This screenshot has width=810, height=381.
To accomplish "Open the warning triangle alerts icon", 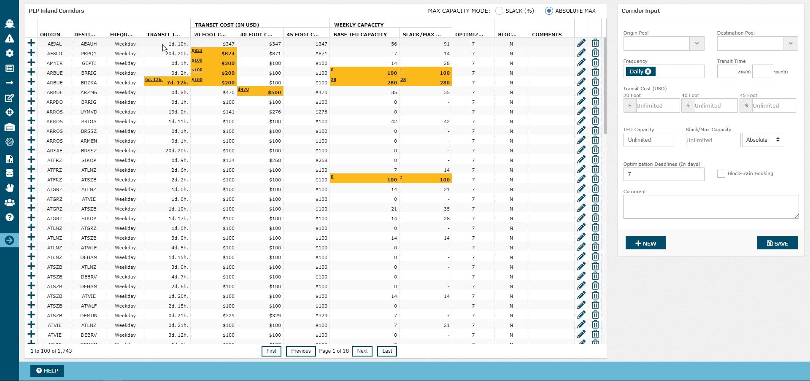I will pos(9,39).
